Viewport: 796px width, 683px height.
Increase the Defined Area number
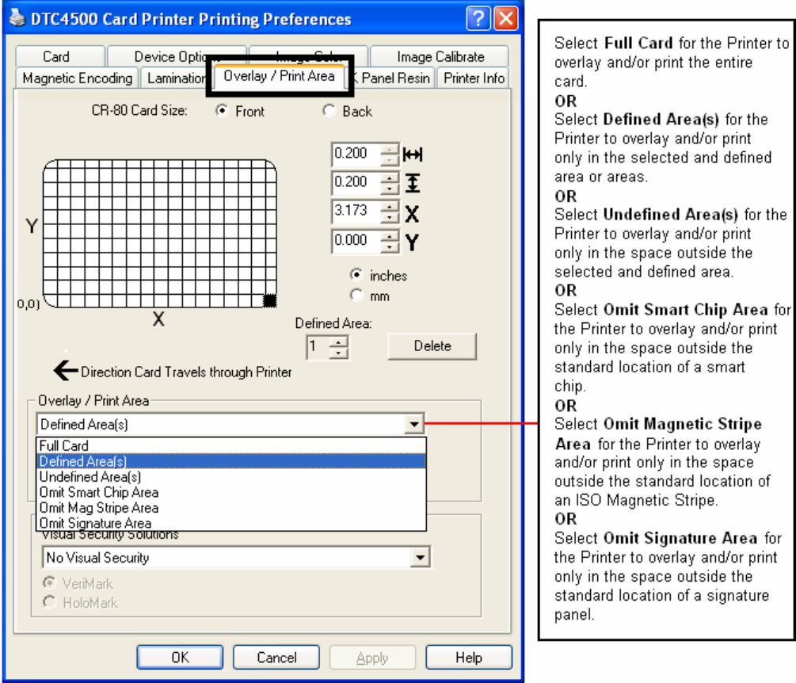(339, 341)
